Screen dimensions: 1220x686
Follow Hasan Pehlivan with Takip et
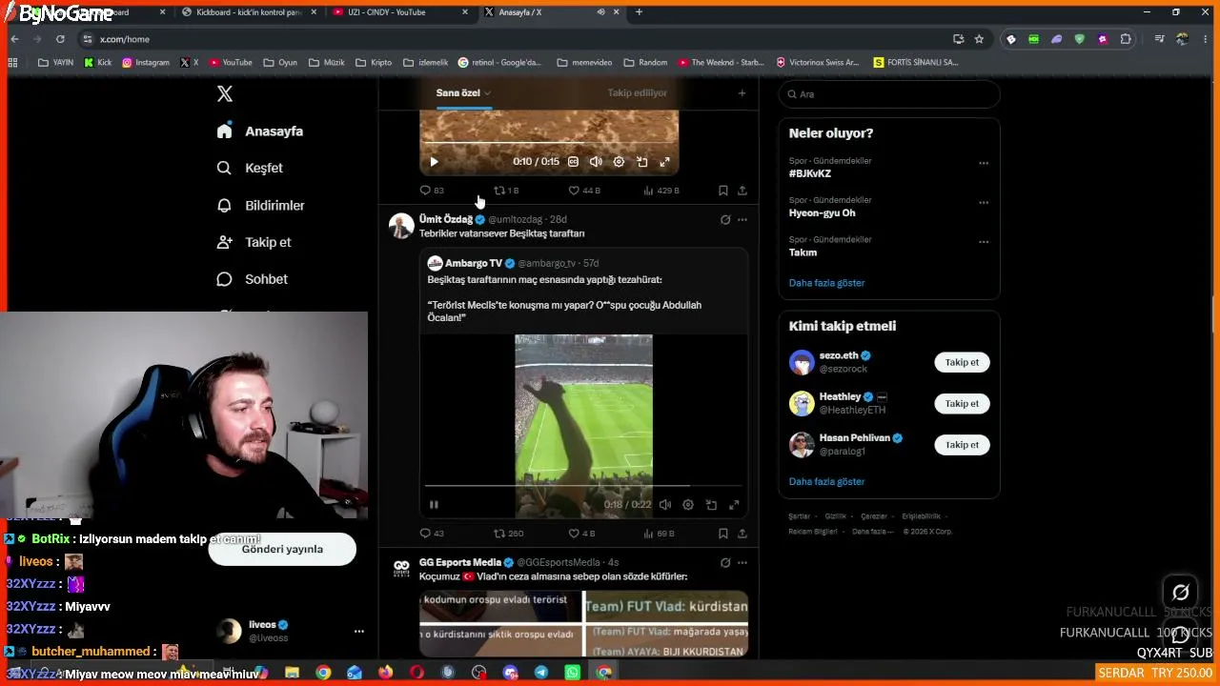pos(962,445)
